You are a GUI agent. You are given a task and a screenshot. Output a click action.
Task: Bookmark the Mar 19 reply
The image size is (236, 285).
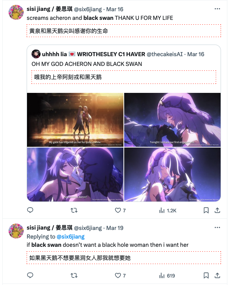[x=206, y=275]
